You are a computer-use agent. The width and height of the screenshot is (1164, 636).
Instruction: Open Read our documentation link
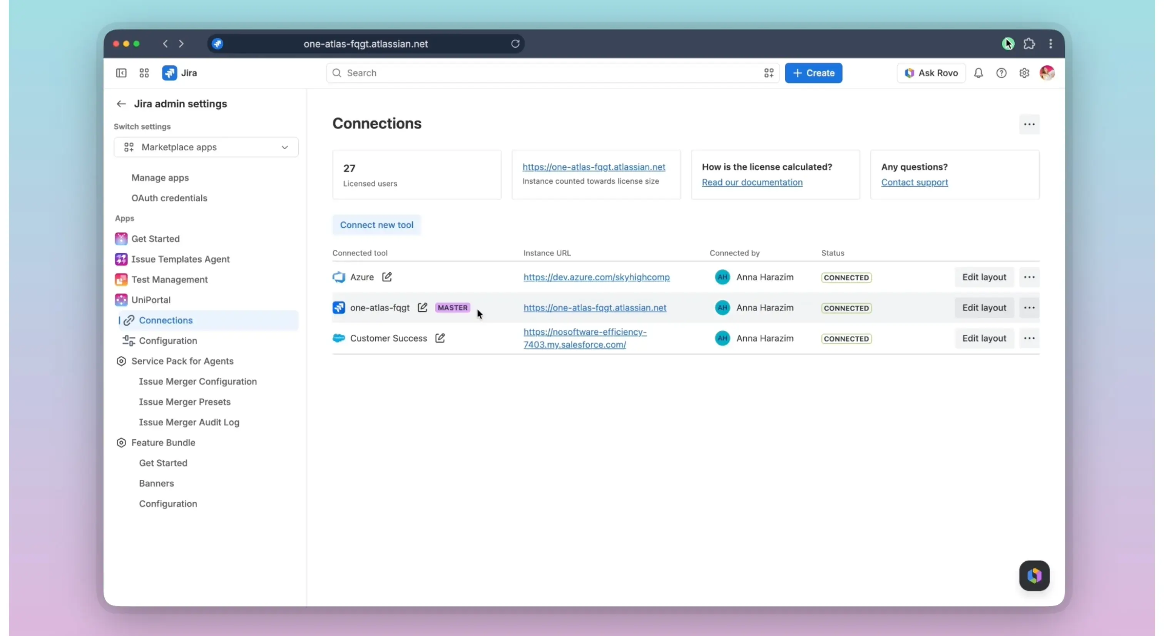pyautogui.click(x=752, y=182)
